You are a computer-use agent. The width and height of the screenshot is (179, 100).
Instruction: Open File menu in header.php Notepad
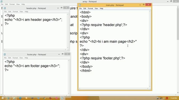[5, 12]
